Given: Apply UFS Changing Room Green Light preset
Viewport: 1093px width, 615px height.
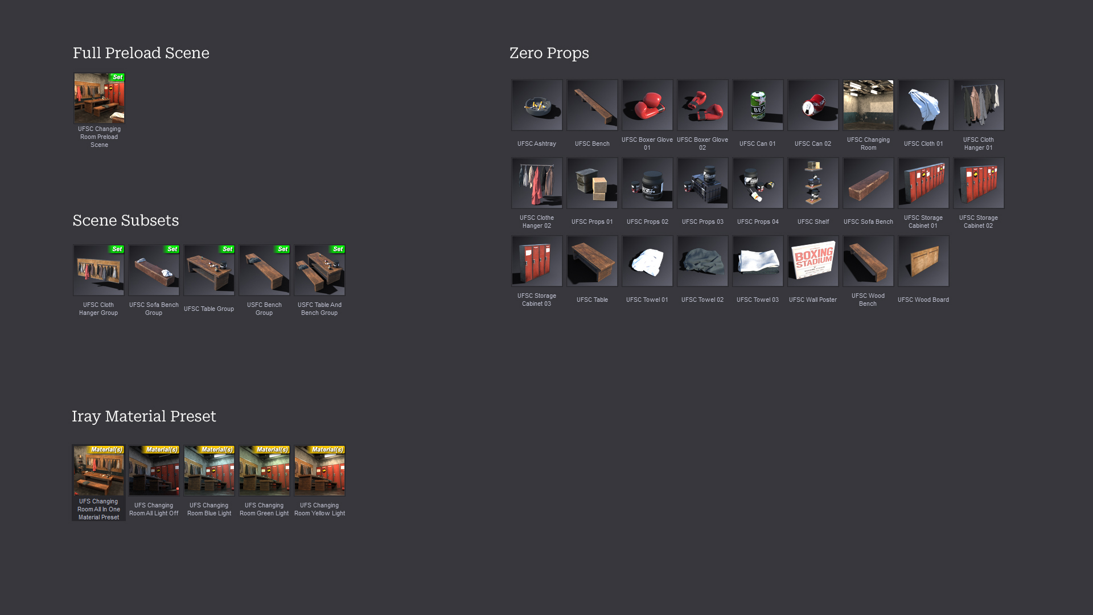Looking at the screenshot, I should pos(264,470).
